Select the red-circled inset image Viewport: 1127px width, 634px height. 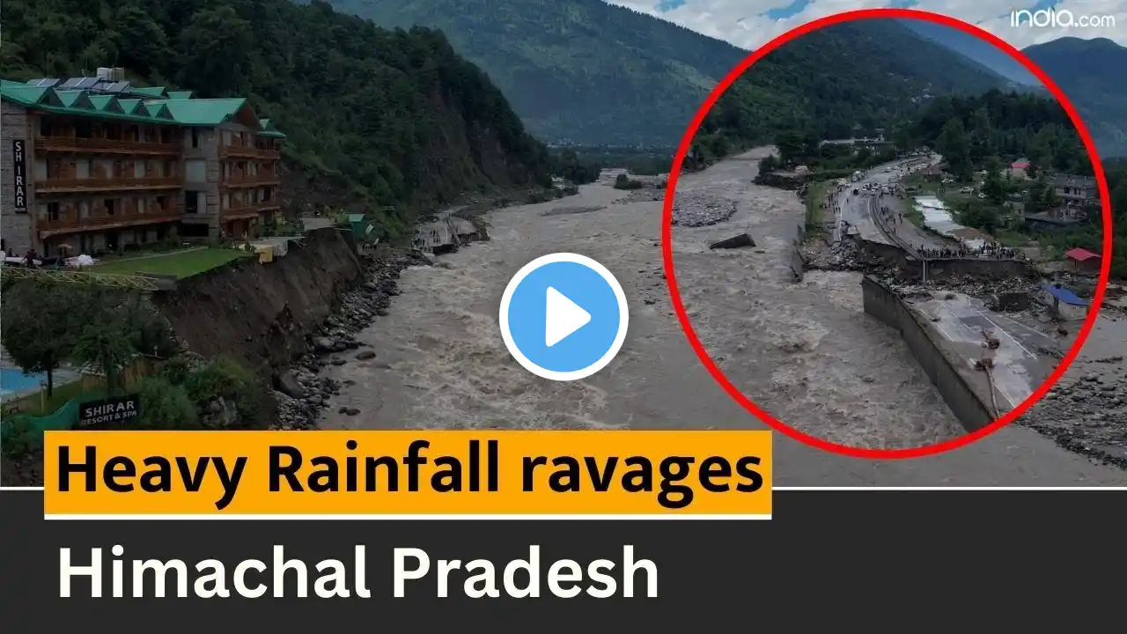click(x=887, y=233)
